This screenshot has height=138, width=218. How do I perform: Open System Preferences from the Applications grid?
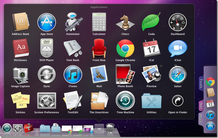[x=47, y=101]
